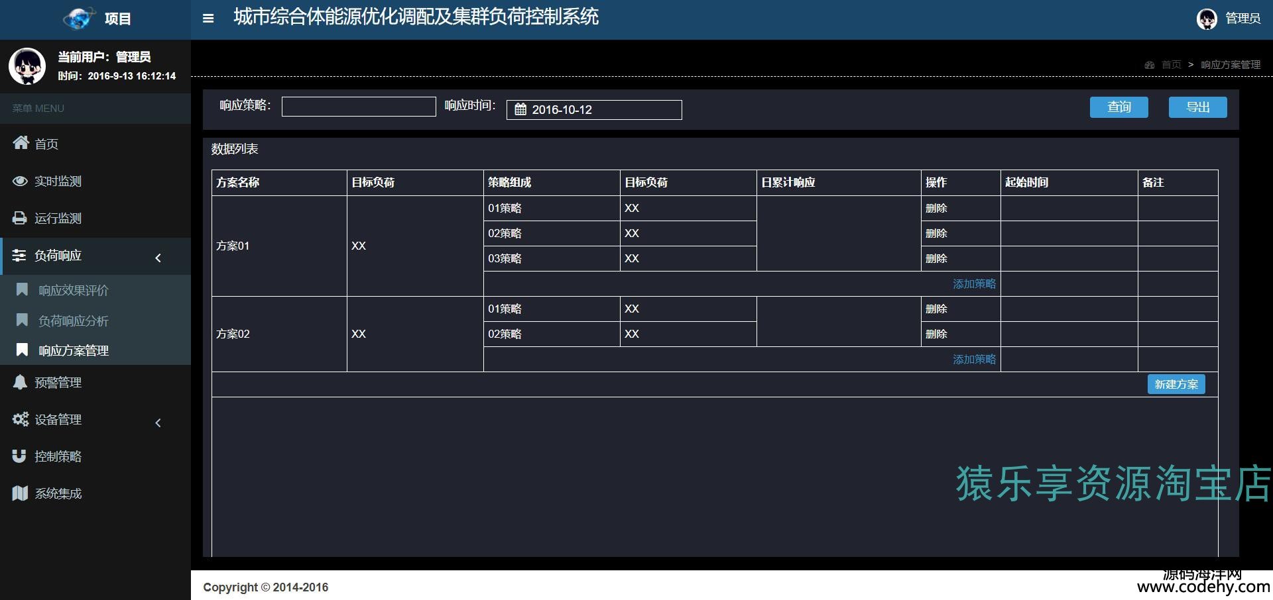The width and height of the screenshot is (1273, 600).
Task: Click the magnet icon for 控制策略
Action: coord(19,456)
